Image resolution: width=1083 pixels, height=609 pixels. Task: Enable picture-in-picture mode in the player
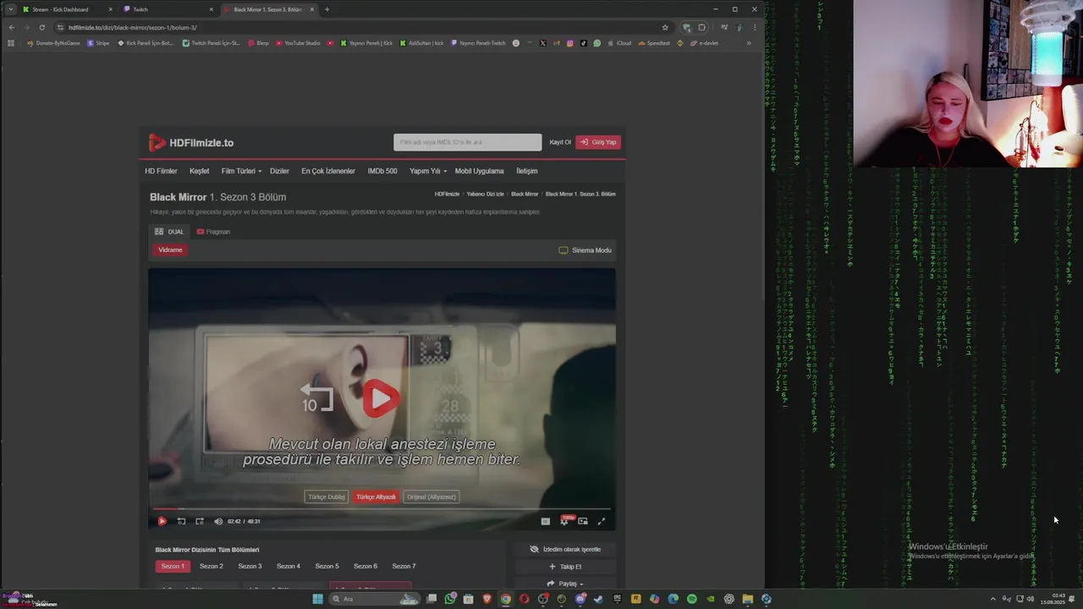click(583, 521)
